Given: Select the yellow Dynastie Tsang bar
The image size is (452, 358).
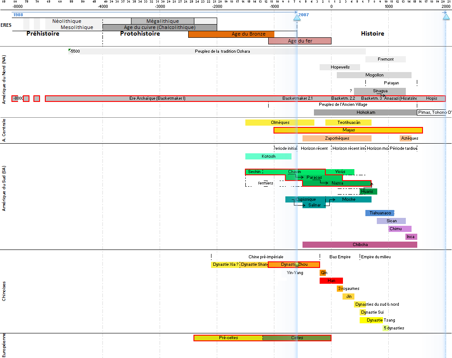Looking at the screenshot, I should pyautogui.click(x=371, y=320).
